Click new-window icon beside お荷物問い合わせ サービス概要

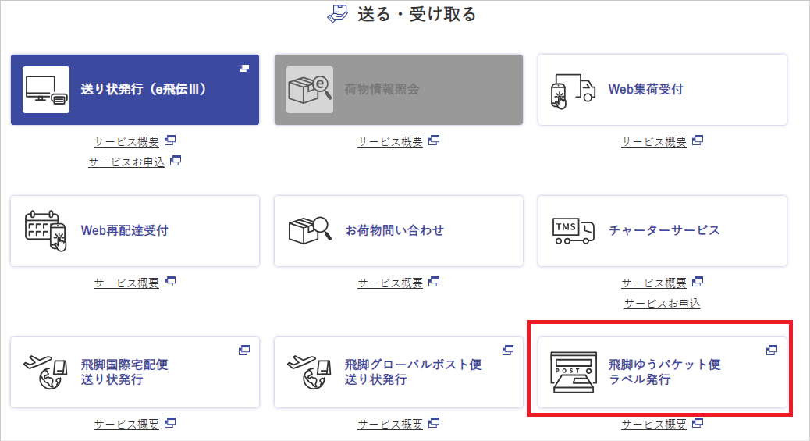click(x=434, y=281)
